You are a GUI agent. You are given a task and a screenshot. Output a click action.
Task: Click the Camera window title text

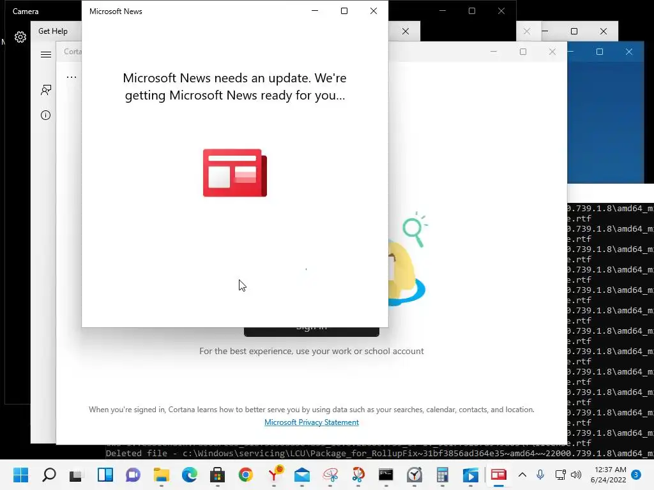[26, 11]
